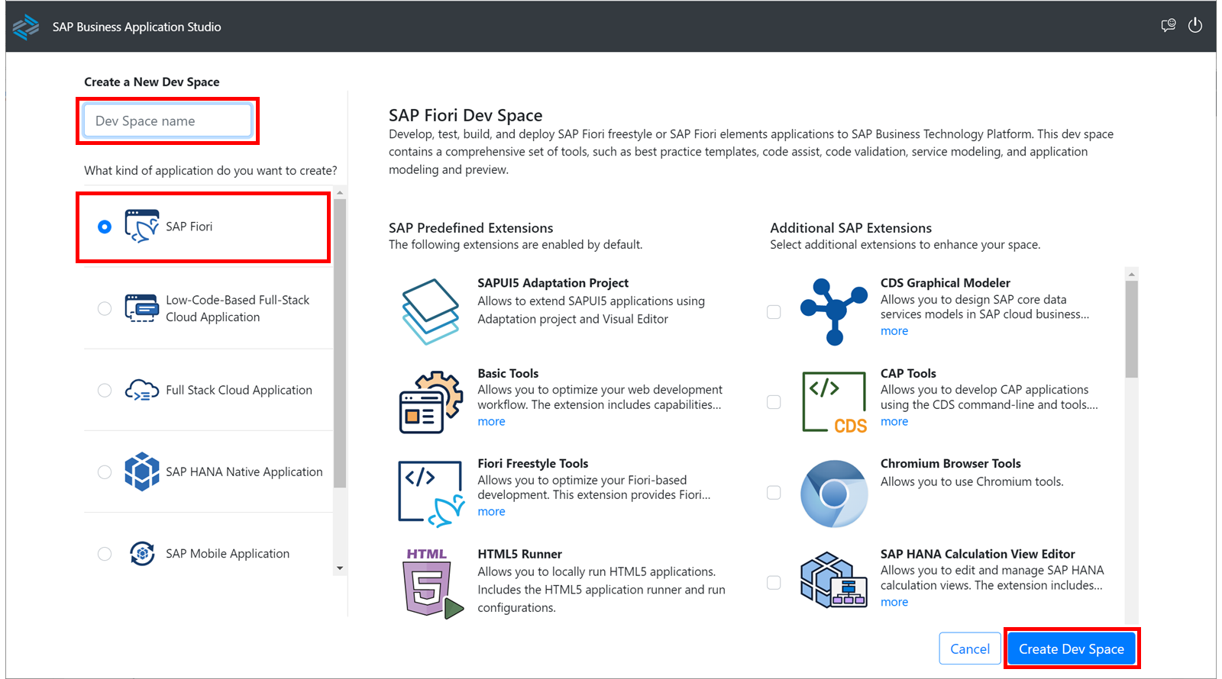Enable the CDS Graphical Modeler checkbox

774,311
